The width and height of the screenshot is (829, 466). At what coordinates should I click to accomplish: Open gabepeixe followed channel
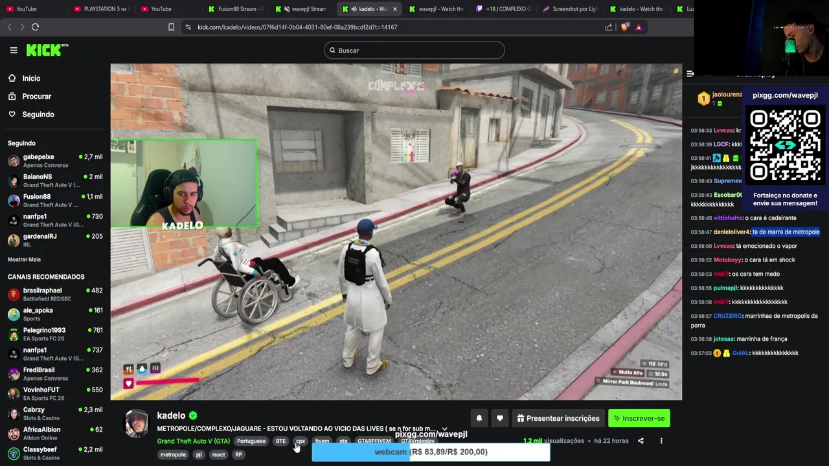tap(55, 161)
